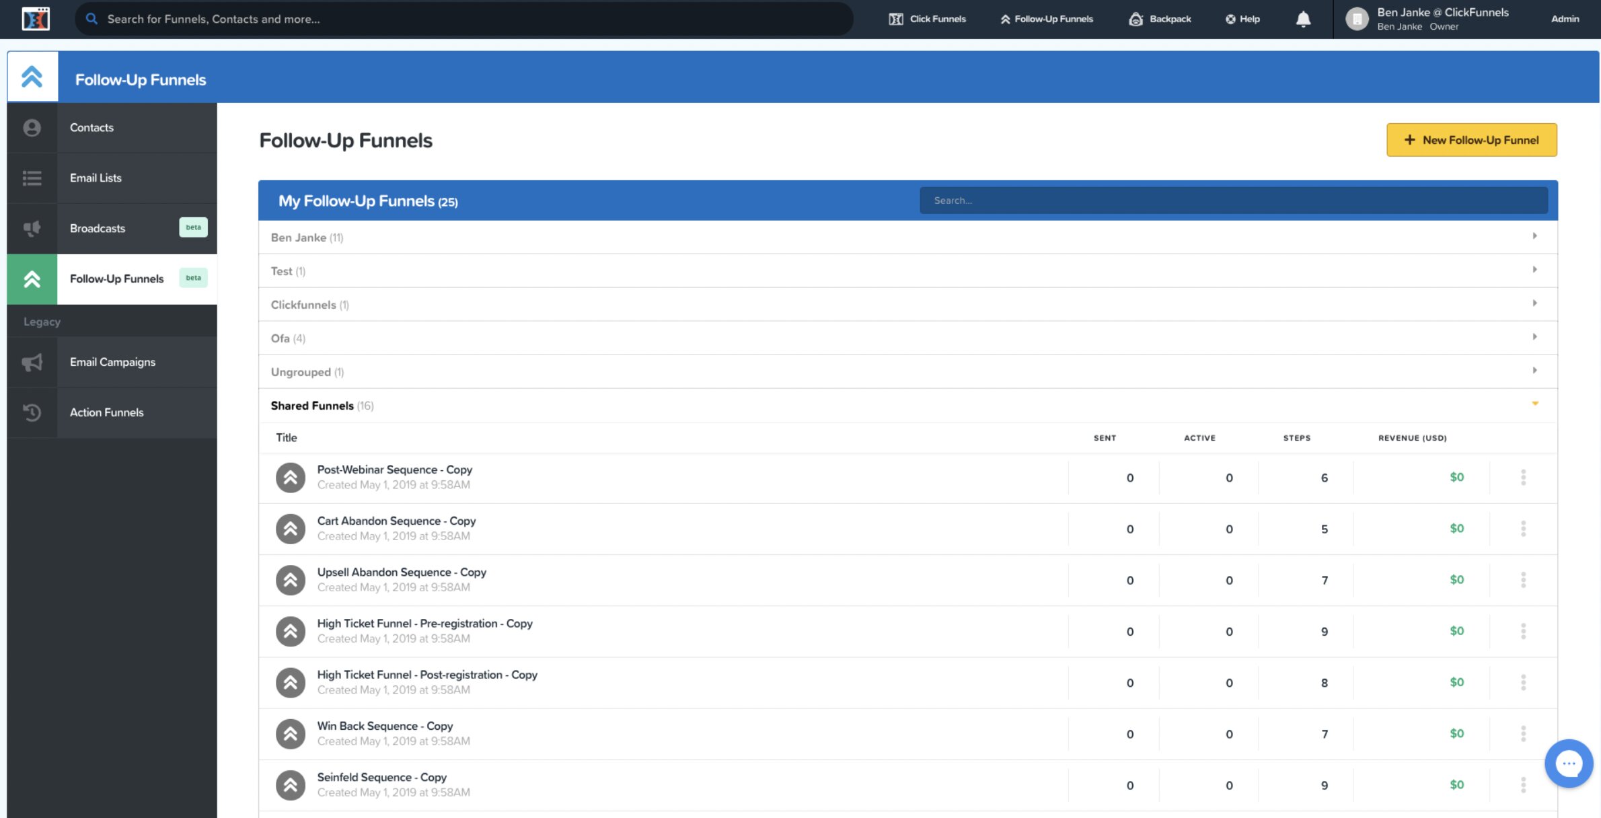Click inside the funnel search field
The width and height of the screenshot is (1601, 818).
tap(1233, 200)
